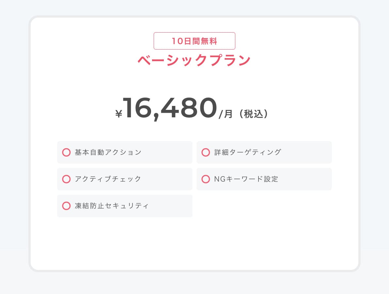The image size is (389, 294).
Task: Tap the circle icon beside 凍結防止セキュリティ
Action: pyautogui.click(x=66, y=206)
